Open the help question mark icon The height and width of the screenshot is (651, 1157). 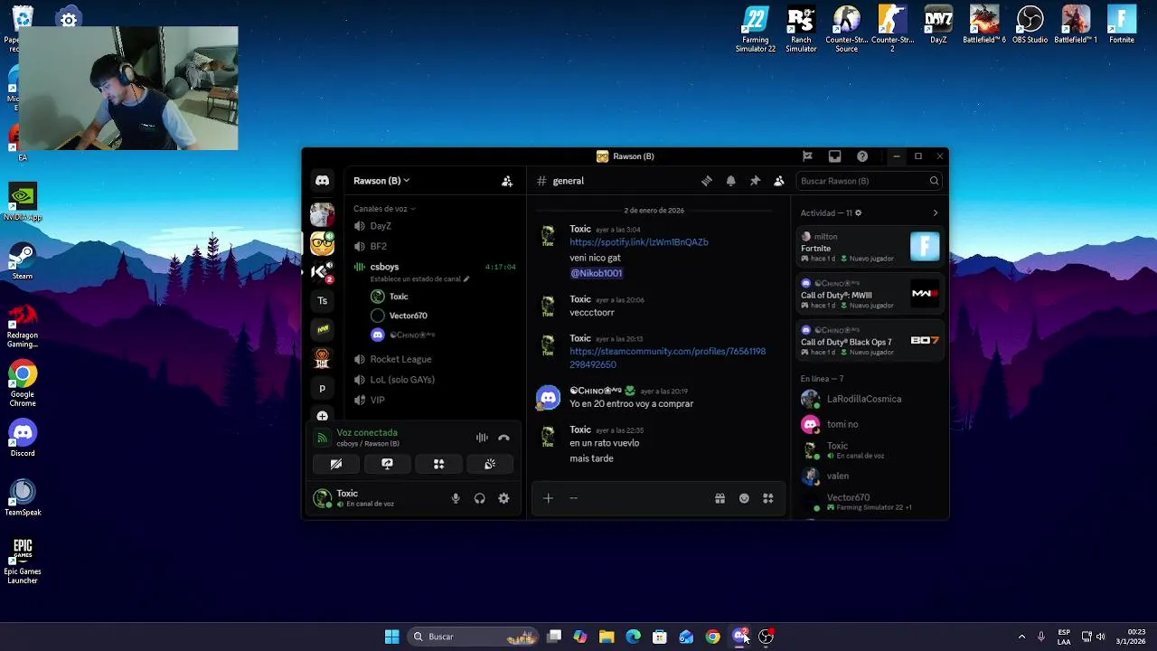862,156
